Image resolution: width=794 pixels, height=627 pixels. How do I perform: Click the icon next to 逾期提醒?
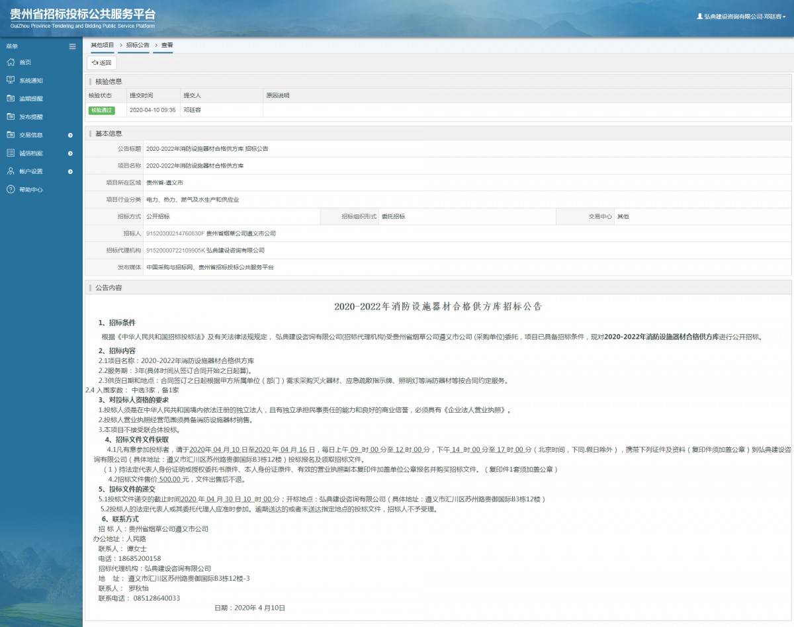pyautogui.click(x=10, y=99)
